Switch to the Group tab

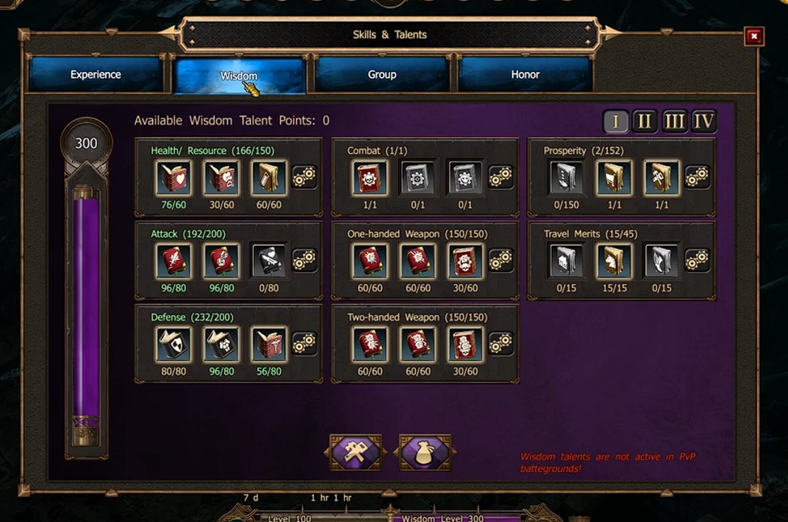tap(382, 74)
